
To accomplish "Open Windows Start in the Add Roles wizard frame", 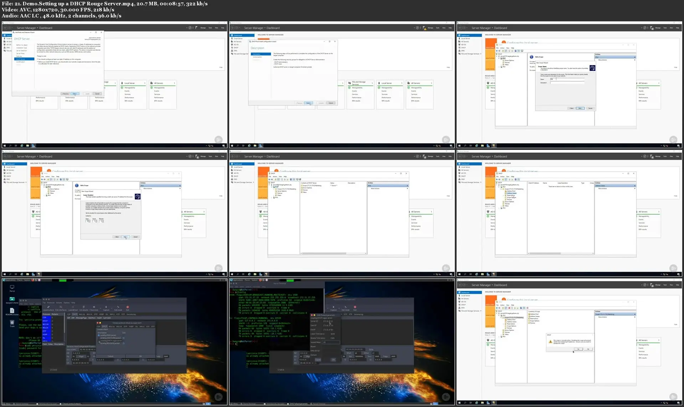I will tap(5, 146).
